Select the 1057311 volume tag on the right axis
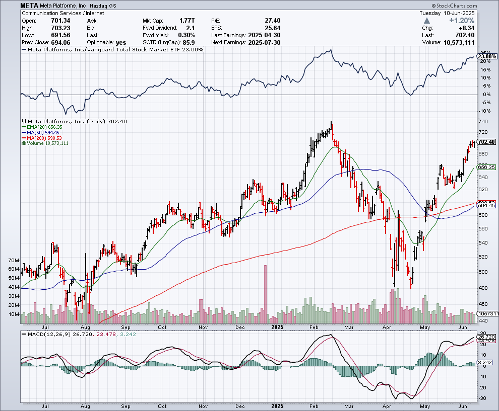This screenshot has width=499, height=411. pos(488,313)
